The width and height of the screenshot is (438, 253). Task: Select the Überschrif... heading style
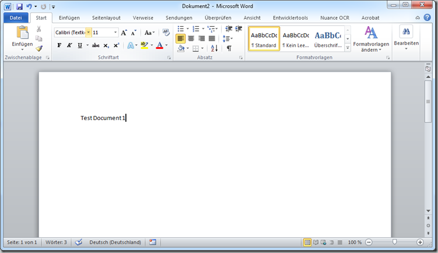tap(328, 39)
